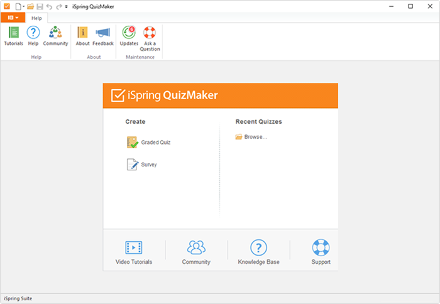Customize the Quick Access Toolbar dropdown
The height and width of the screenshot is (304, 440).
[x=66, y=6]
